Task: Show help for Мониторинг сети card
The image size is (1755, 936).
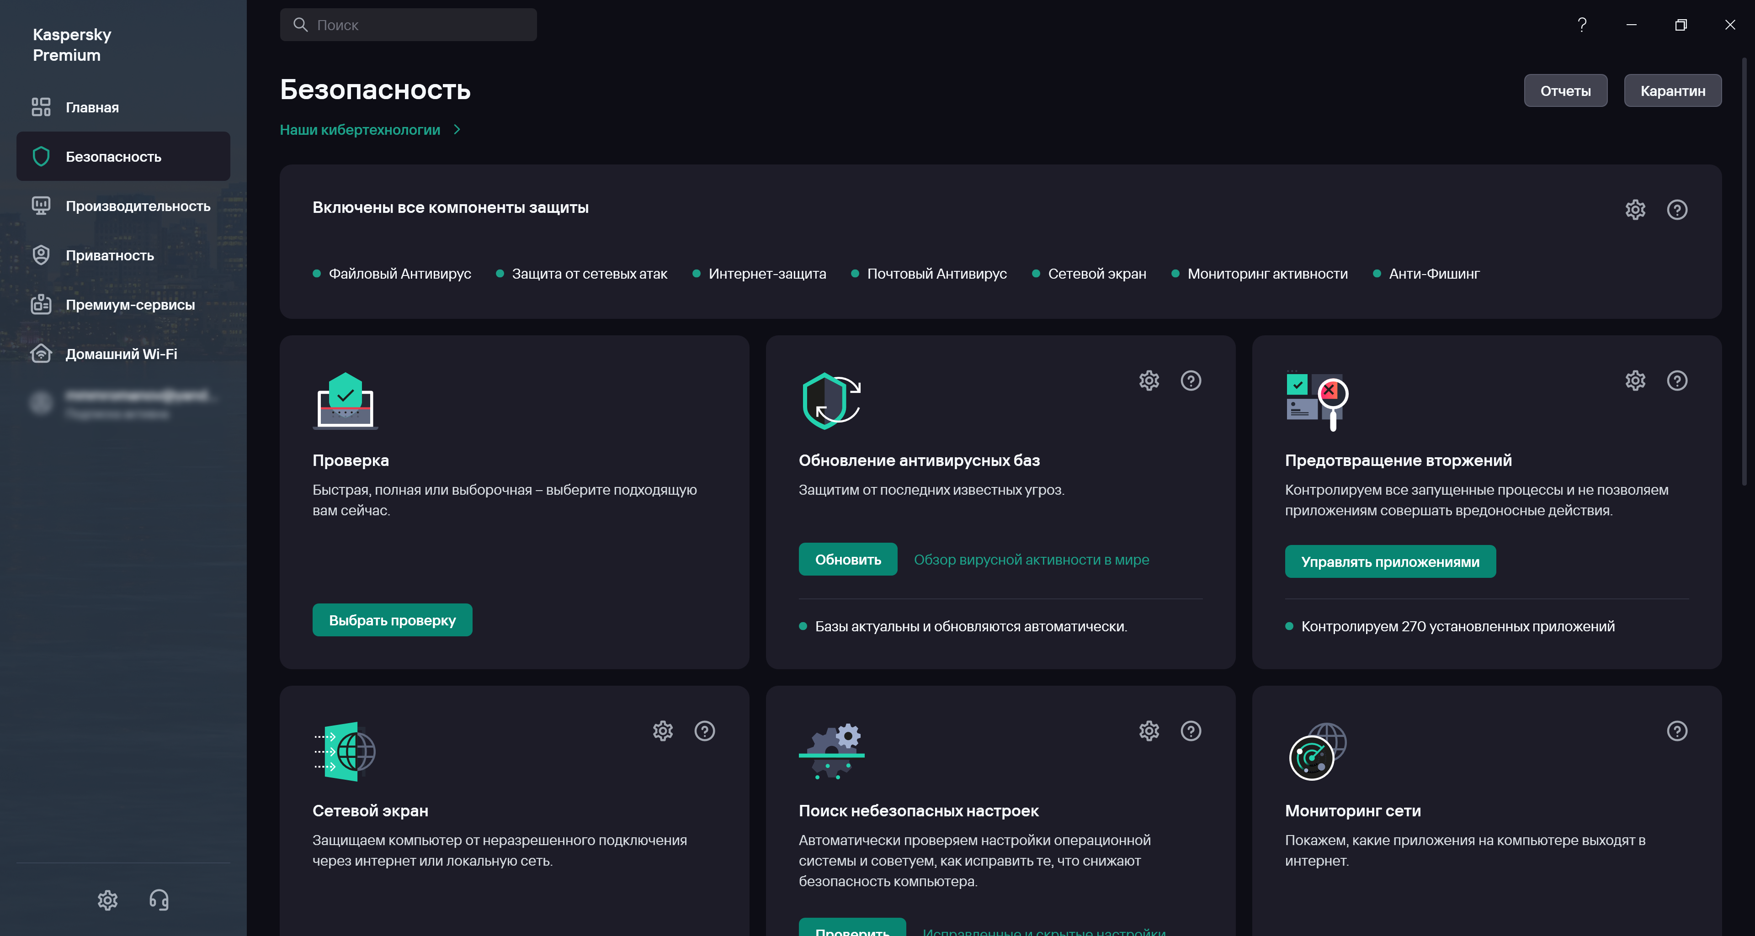Action: click(x=1677, y=731)
